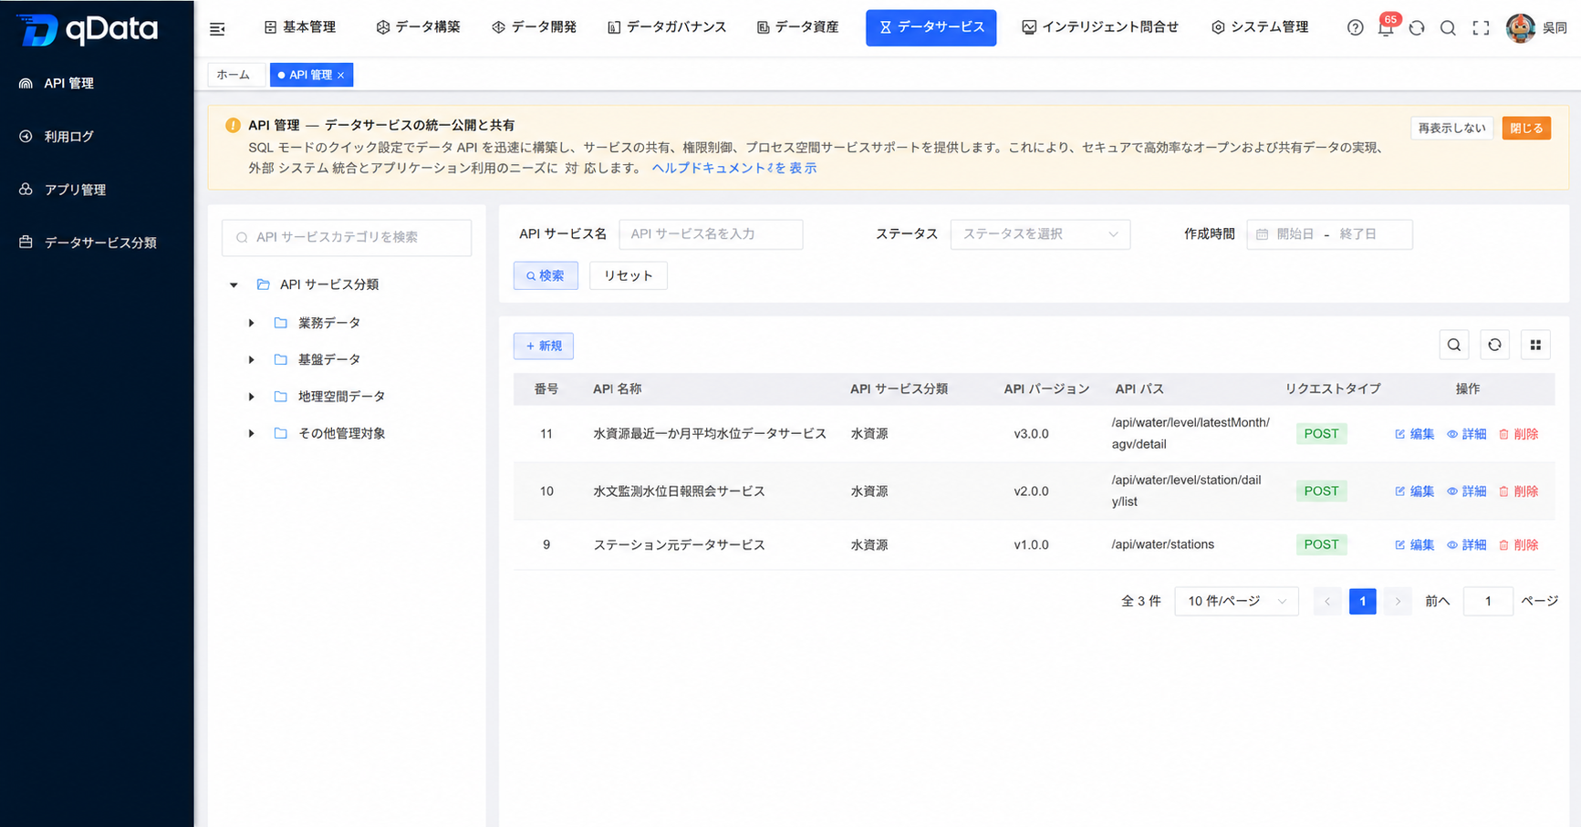Open the help question mark icon
The width and height of the screenshot is (1581, 827).
1355,28
